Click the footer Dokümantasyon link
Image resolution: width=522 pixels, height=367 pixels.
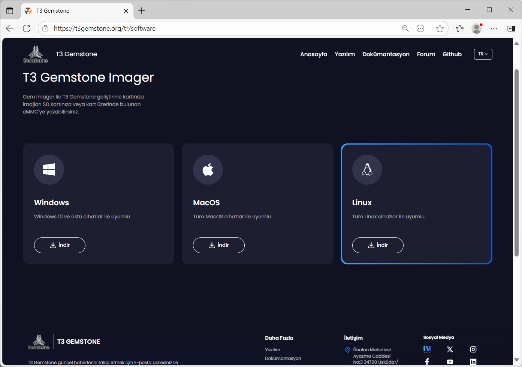pos(283,358)
